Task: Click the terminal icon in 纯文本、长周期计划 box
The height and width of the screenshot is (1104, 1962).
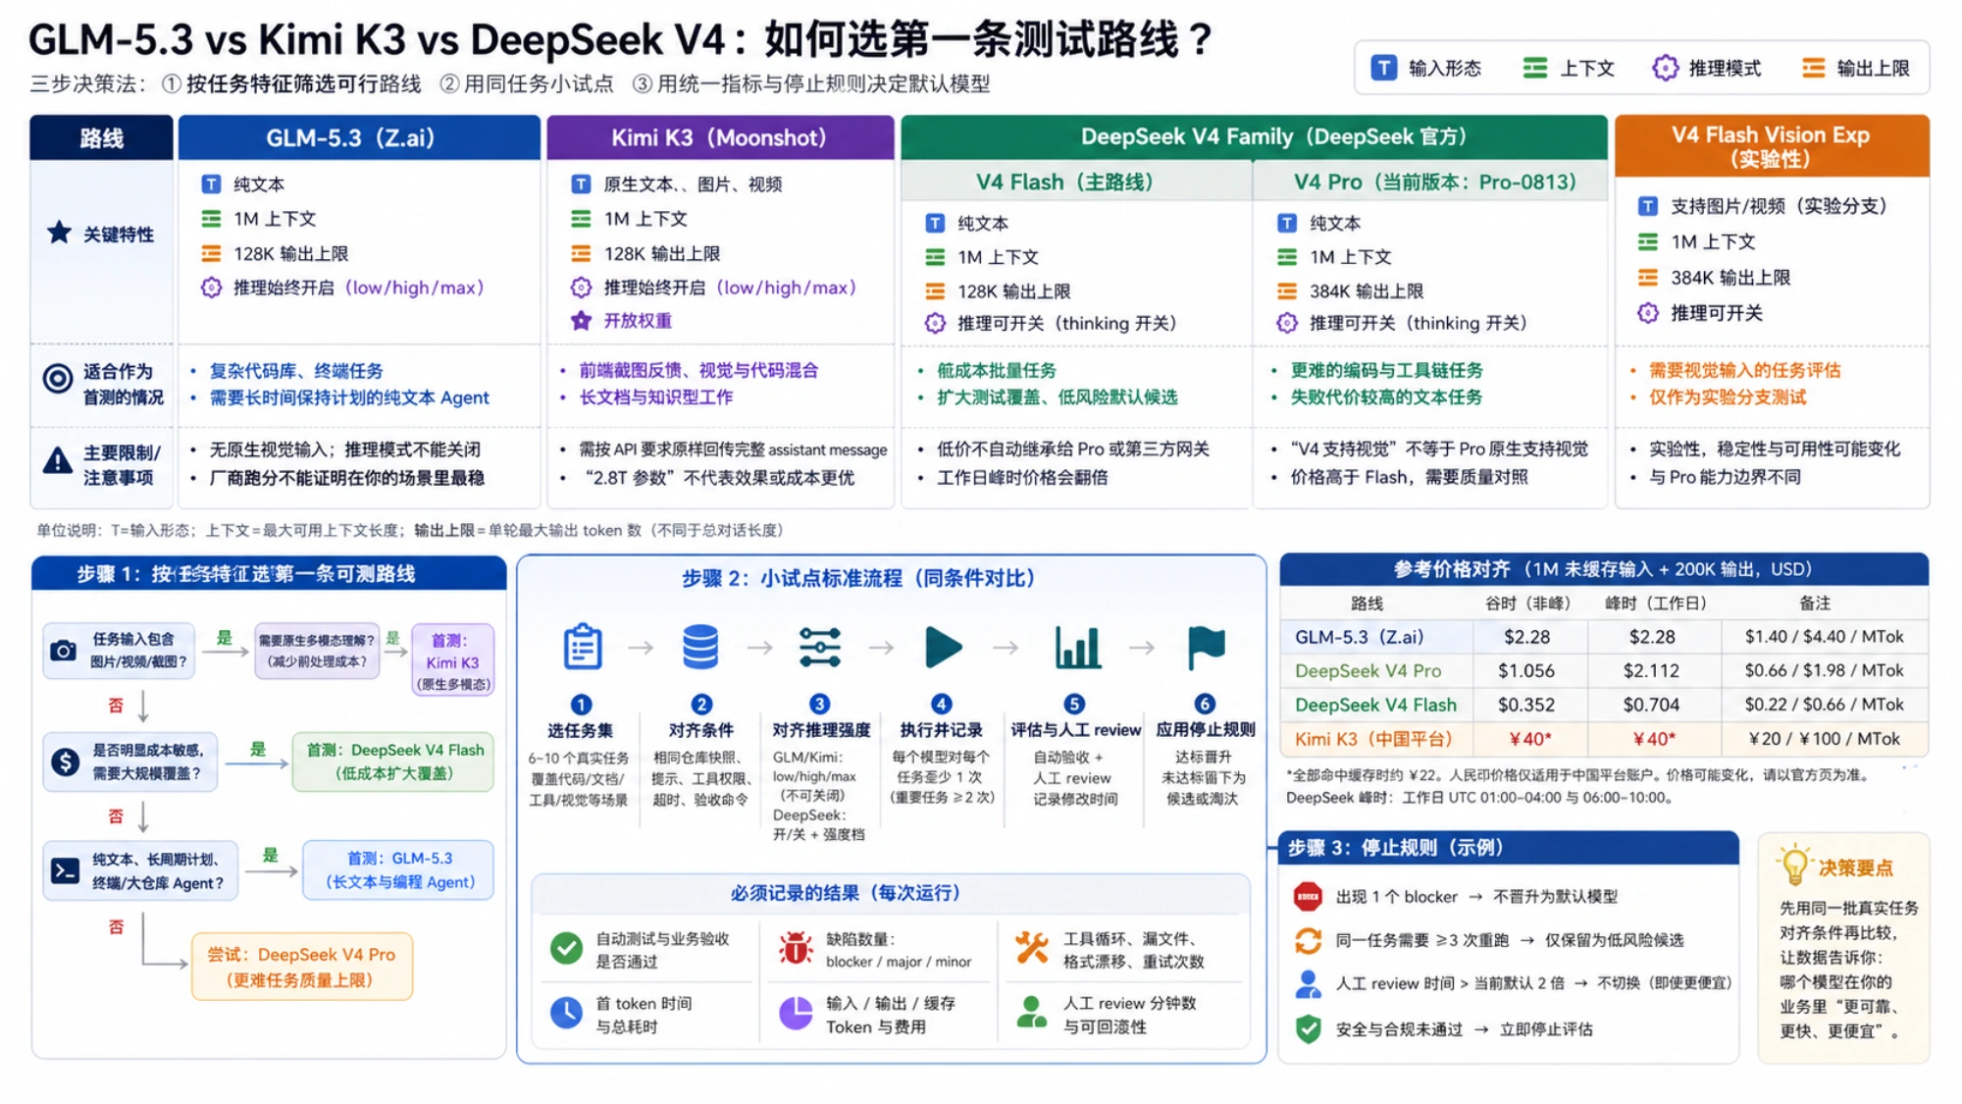Action: (65, 870)
